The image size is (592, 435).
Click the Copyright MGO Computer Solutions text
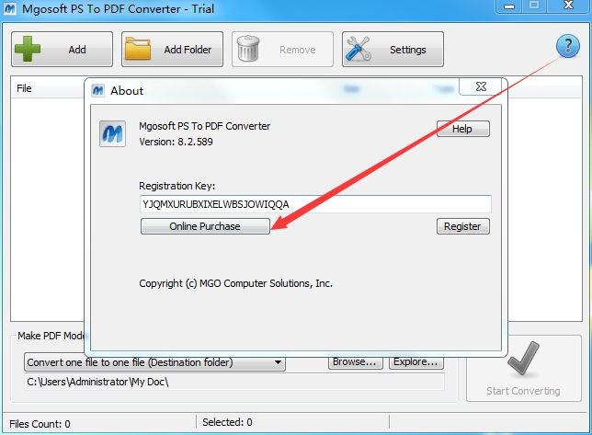tap(235, 283)
